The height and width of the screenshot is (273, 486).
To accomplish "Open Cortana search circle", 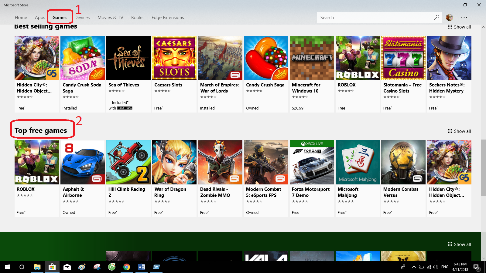I will click(22, 267).
